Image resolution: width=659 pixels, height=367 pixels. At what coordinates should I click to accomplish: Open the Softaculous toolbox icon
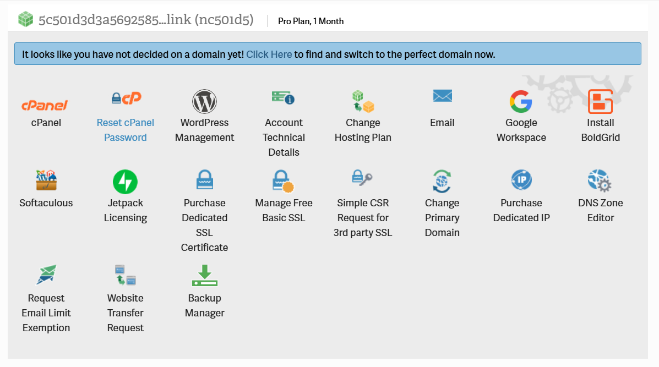pos(46,180)
